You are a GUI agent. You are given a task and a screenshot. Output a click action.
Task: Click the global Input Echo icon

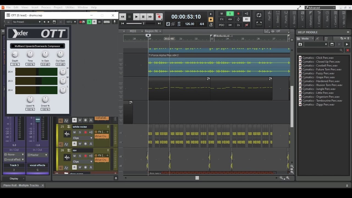pyautogui.click(x=246, y=14)
